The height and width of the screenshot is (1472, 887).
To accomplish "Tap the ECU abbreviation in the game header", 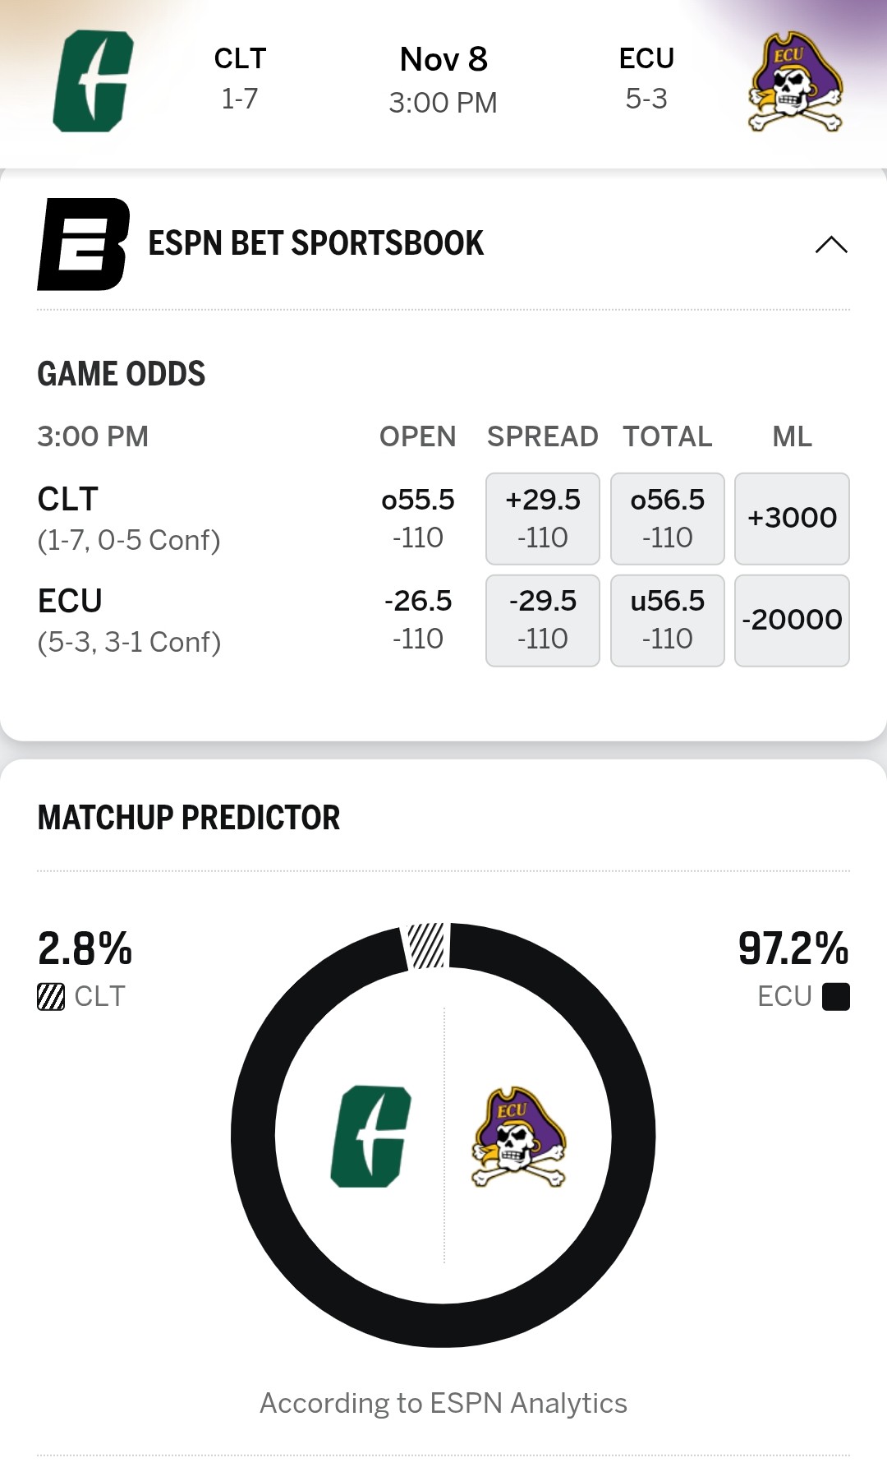I will [646, 58].
